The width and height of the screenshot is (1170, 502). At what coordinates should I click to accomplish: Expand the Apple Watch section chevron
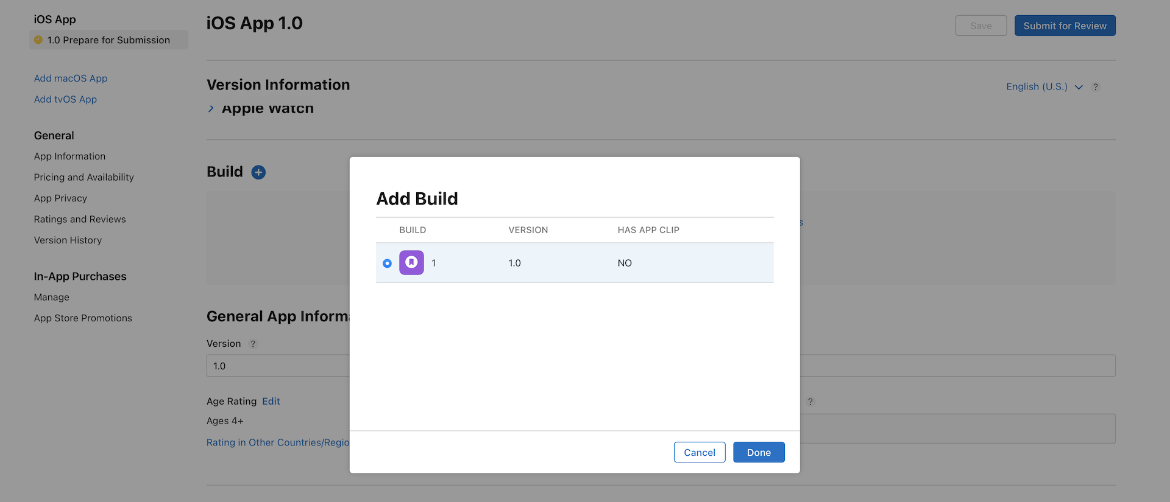pyautogui.click(x=211, y=109)
